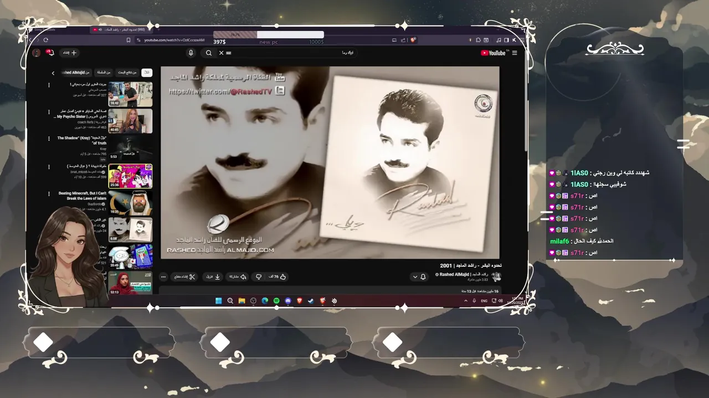
Task: Open options menu for Beating Minecraft video
Action: coord(49,194)
